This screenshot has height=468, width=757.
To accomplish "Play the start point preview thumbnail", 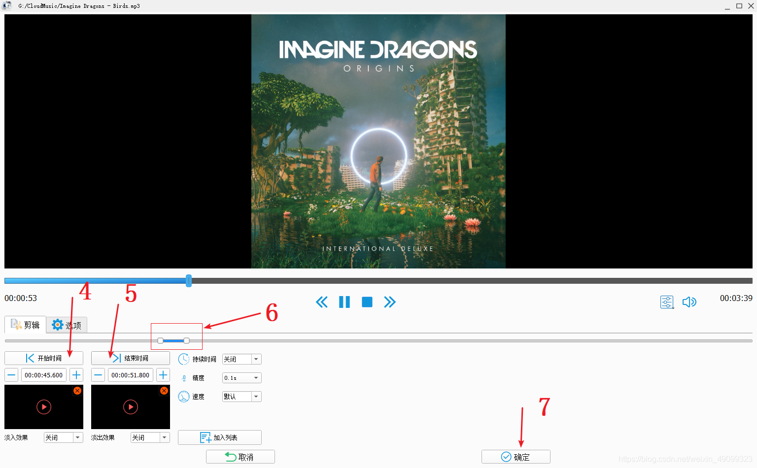I will (x=44, y=407).
